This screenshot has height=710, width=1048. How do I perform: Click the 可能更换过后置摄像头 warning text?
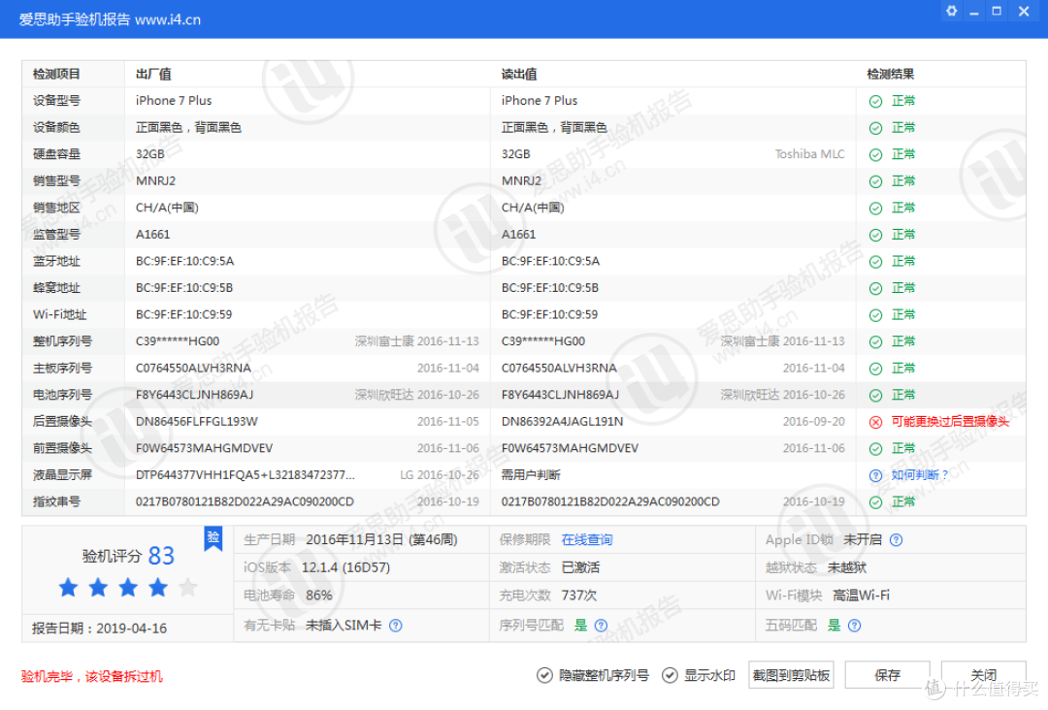click(950, 422)
